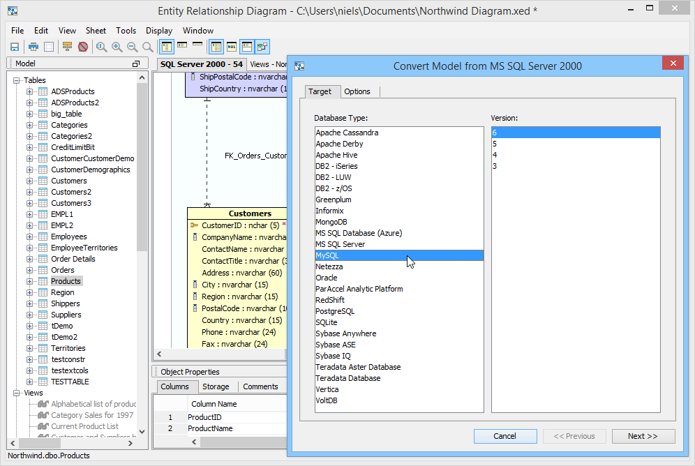695x466 pixels.
Task: Open the File menu
Action: pyautogui.click(x=17, y=31)
